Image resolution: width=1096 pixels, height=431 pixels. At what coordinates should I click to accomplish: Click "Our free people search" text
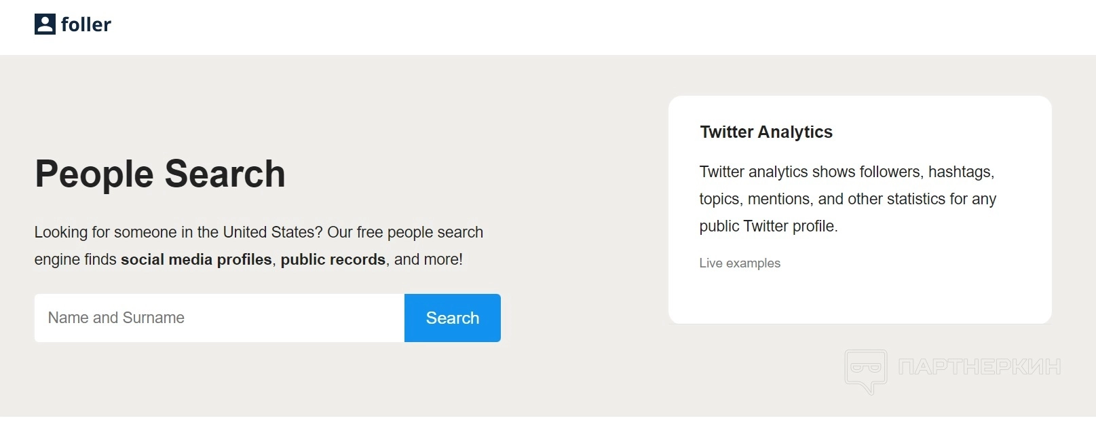coord(405,232)
